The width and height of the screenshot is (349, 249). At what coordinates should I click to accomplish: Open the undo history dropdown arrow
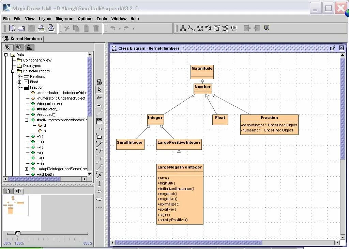[120, 29]
